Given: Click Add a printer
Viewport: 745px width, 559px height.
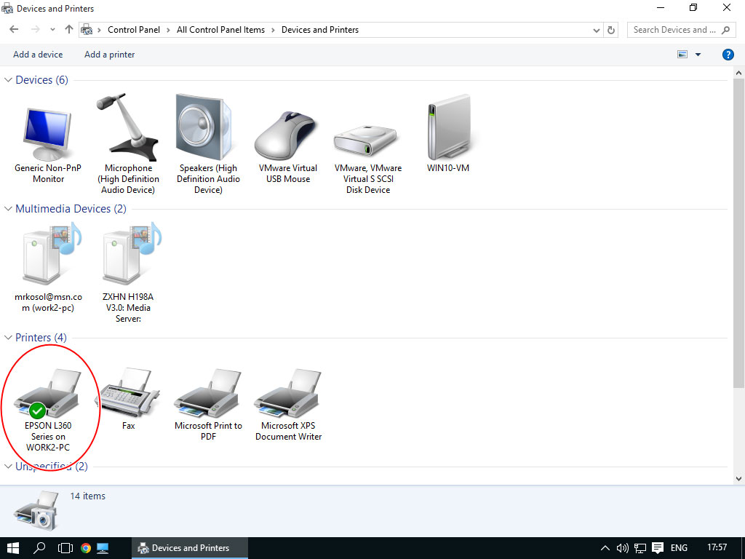Looking at the screenshot, I should 109,55.
